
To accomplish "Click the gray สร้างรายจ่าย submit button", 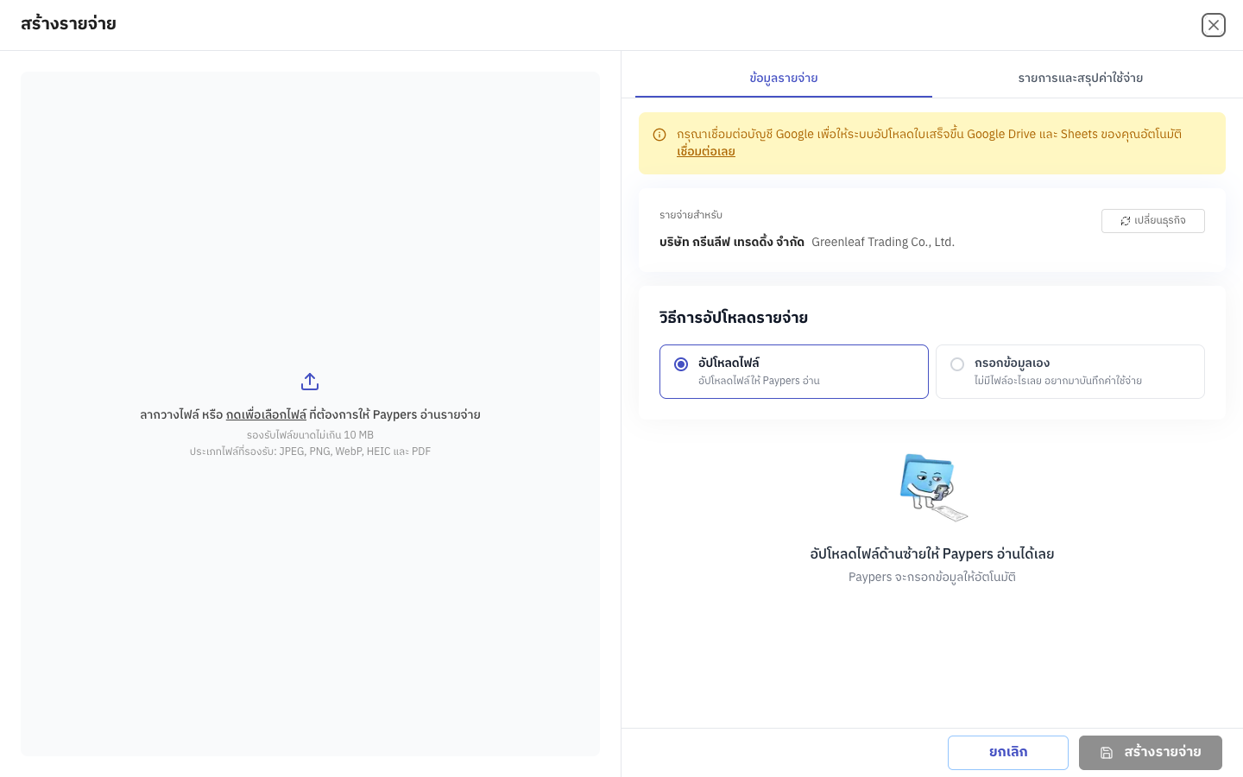I will [x=1151, y=753].
